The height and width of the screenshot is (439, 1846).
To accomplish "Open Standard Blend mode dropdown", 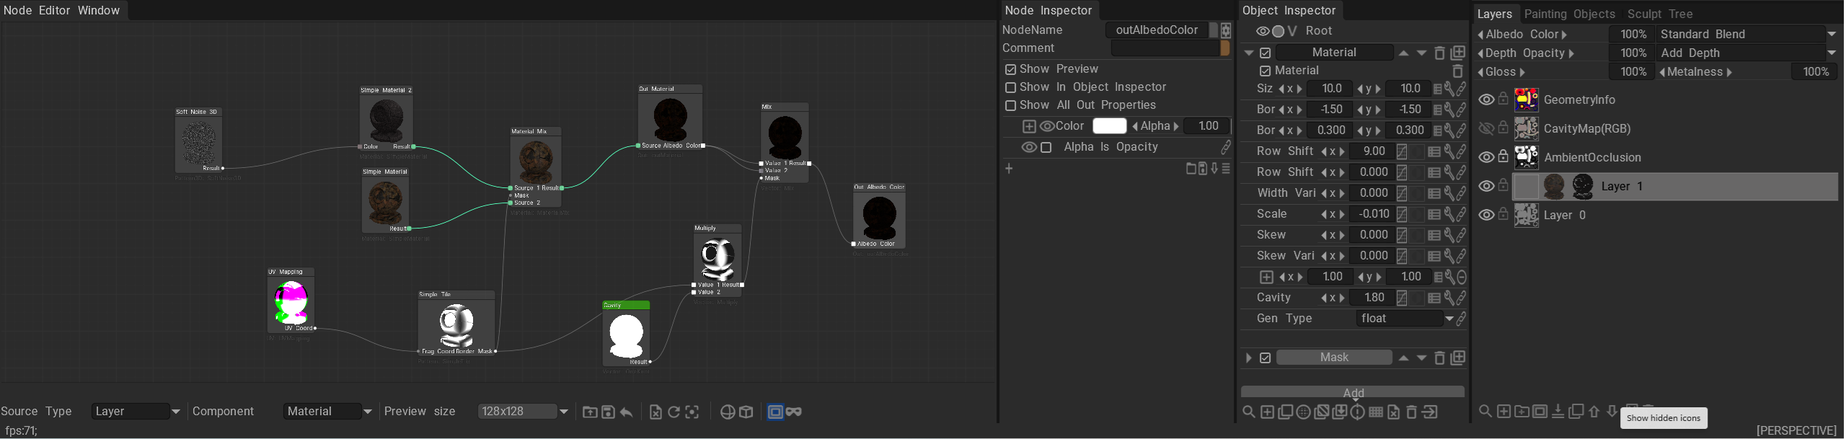I will 1747,34.
